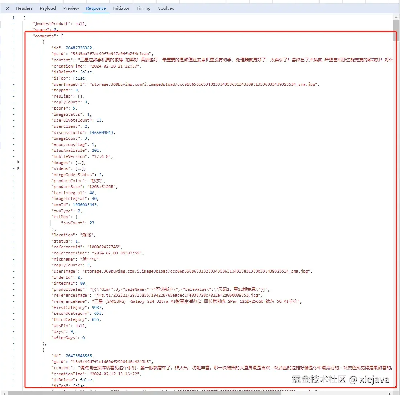Open the Payload tab

[x=48, y=8]
